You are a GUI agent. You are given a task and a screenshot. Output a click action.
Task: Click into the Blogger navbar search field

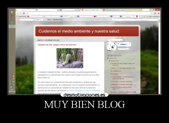point(27,20)
